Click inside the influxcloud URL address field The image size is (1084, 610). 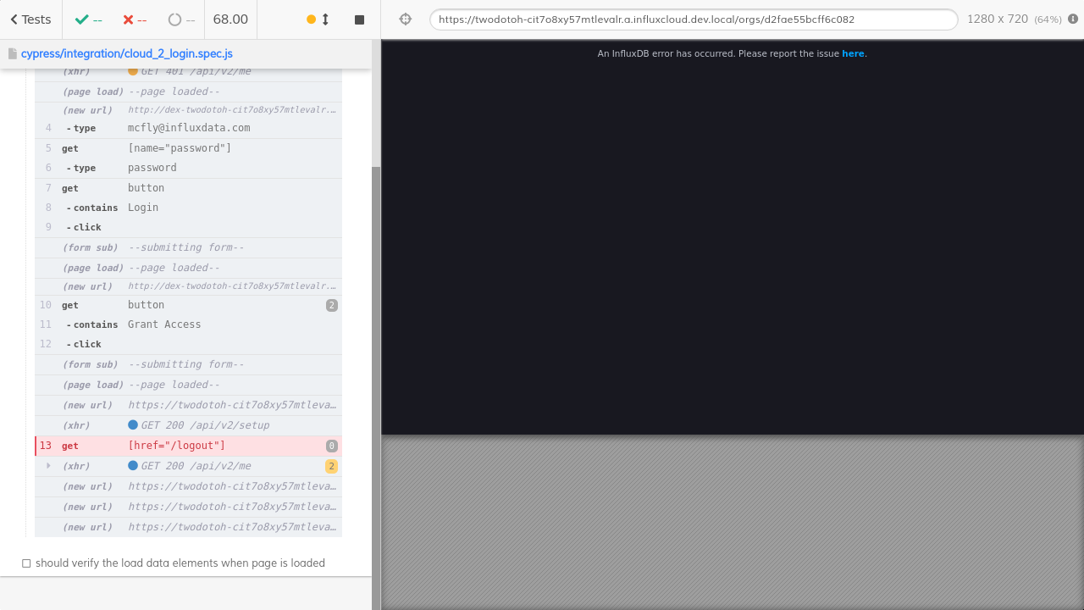[694, 19]
